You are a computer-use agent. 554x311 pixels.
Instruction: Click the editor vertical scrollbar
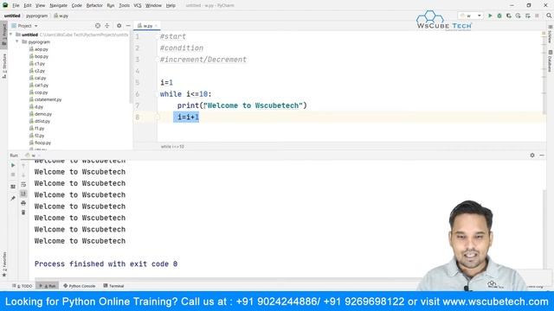[544, 73]
